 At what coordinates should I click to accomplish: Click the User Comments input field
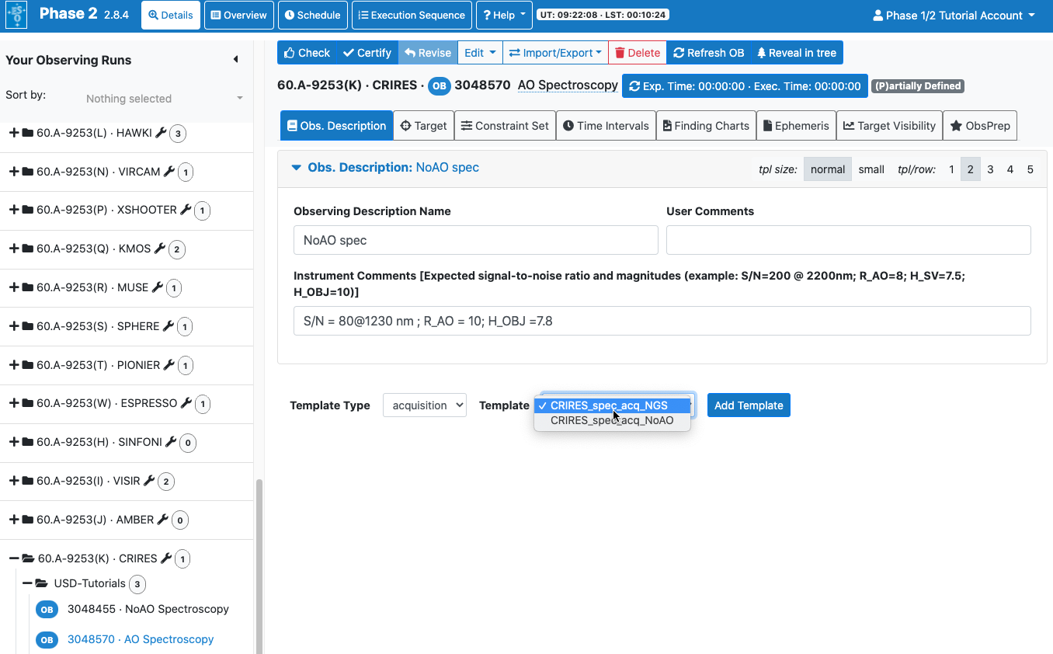tap(848, 240)
